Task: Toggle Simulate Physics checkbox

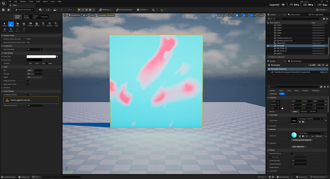Action: (292, 154)
